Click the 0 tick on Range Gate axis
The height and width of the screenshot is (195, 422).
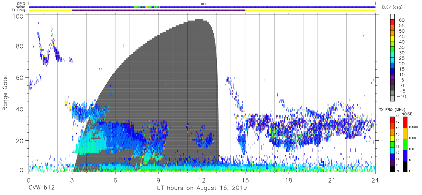[21, 170]
